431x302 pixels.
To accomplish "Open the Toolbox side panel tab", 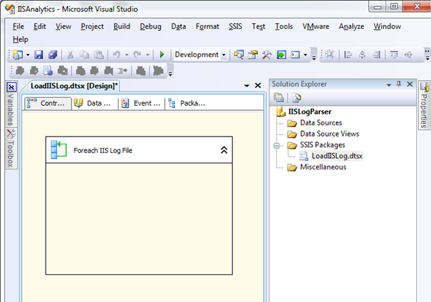I will click(x=11, y=149).
